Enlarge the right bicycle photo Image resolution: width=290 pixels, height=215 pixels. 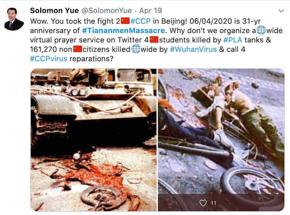pos(221,140)
